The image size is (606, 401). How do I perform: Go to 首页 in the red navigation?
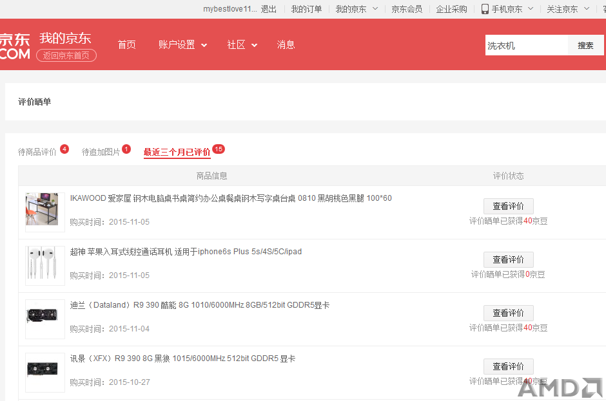[x=127, y=45]
